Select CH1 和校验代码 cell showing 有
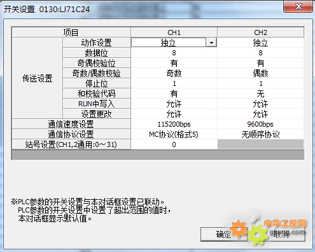315x252 pixels. 174,94
